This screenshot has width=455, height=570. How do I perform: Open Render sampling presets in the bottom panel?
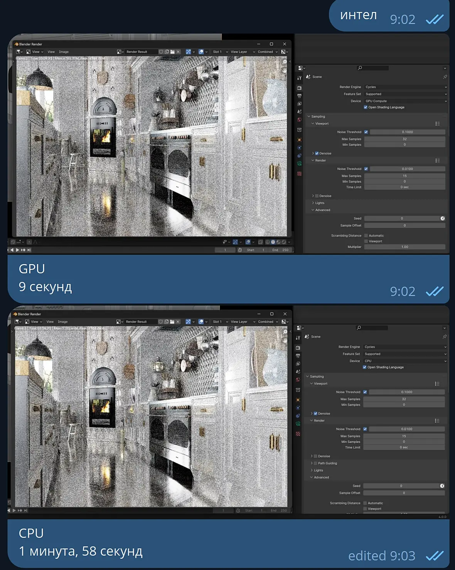point(437,421)
